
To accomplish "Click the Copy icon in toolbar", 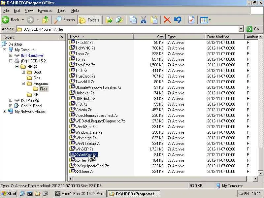I will [133, 20].
